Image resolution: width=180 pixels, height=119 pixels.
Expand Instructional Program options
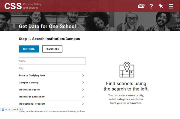52,104
